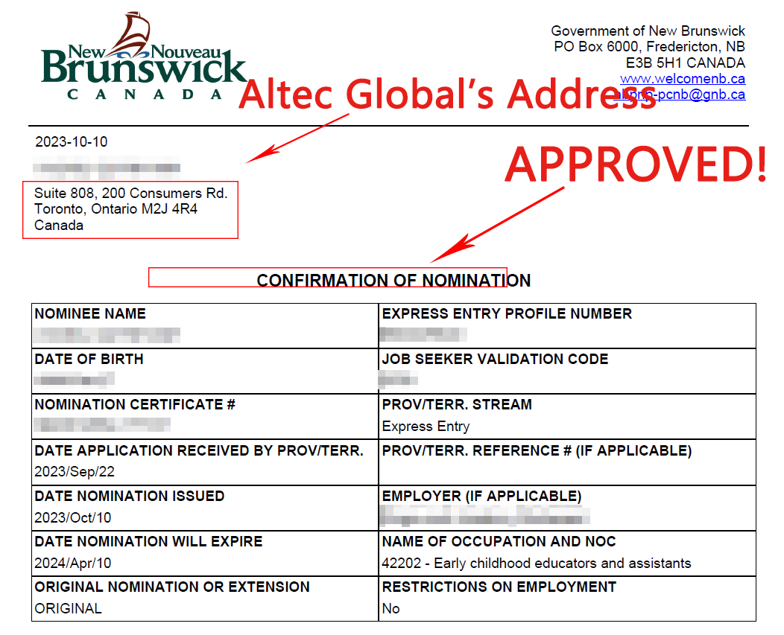
Task: Open the www.welcomenb.ca link
Action: pyautogui.click(x=683, y=78)
